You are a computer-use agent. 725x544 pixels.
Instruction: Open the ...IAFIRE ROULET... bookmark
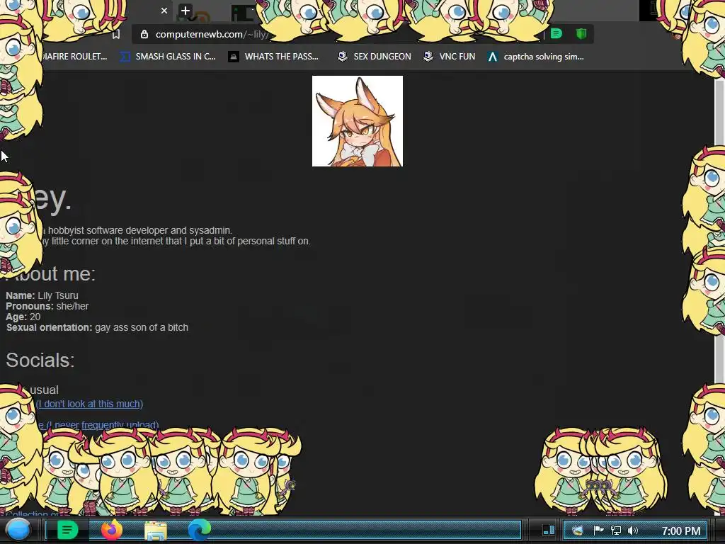point(75,57)
